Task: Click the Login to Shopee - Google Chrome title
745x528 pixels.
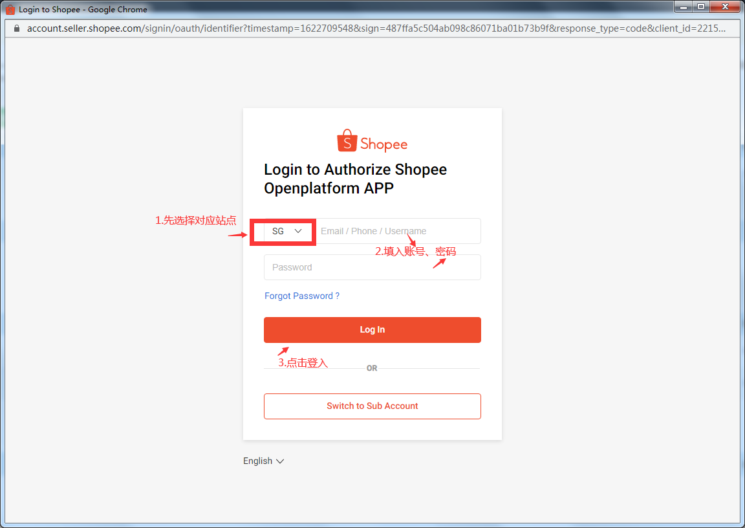Action: (x=83, y=10)
